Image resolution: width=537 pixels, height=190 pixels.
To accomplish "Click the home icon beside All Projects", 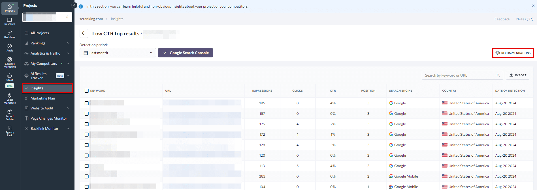I will pyautogui.click(x=26, y=33).
